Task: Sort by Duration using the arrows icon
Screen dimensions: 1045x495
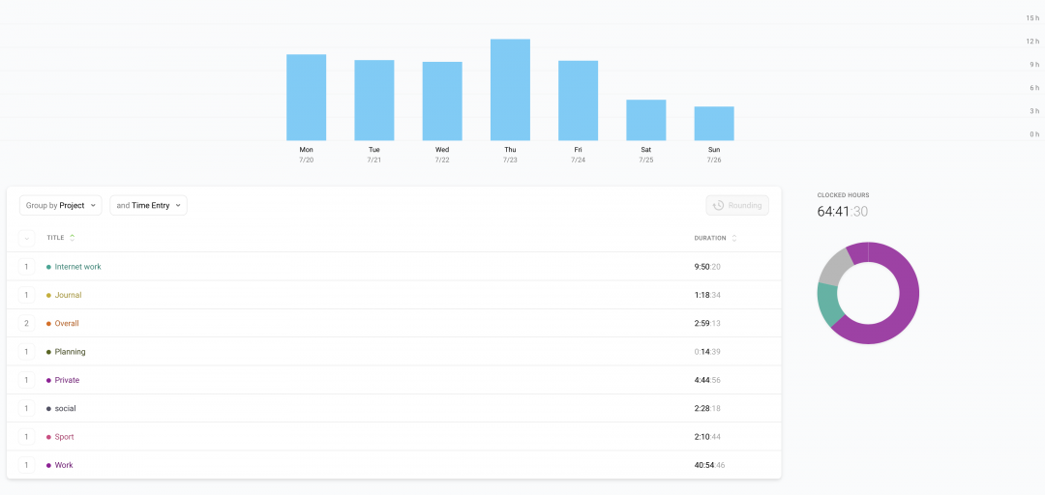Action: [x=733, y=238]
